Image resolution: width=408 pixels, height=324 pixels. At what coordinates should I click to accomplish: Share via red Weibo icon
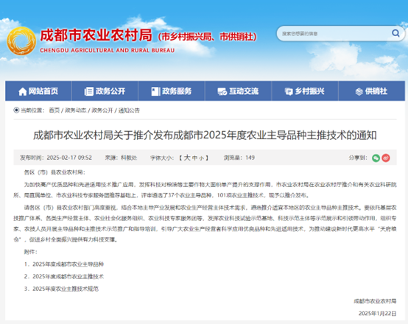pos(386,158)
